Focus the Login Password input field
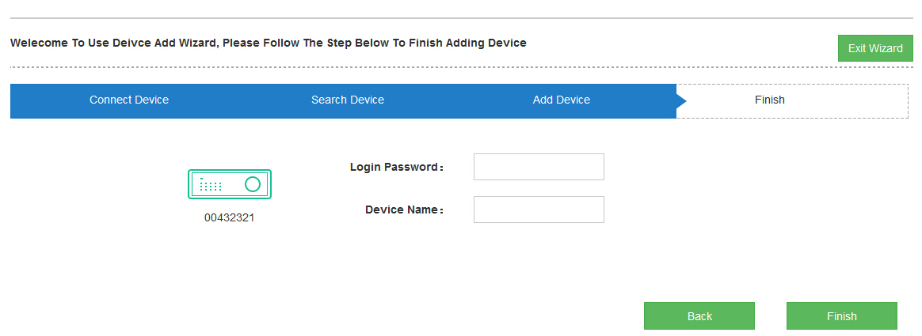Viewport: 922px width, 336px height. (x=539, y=167)
